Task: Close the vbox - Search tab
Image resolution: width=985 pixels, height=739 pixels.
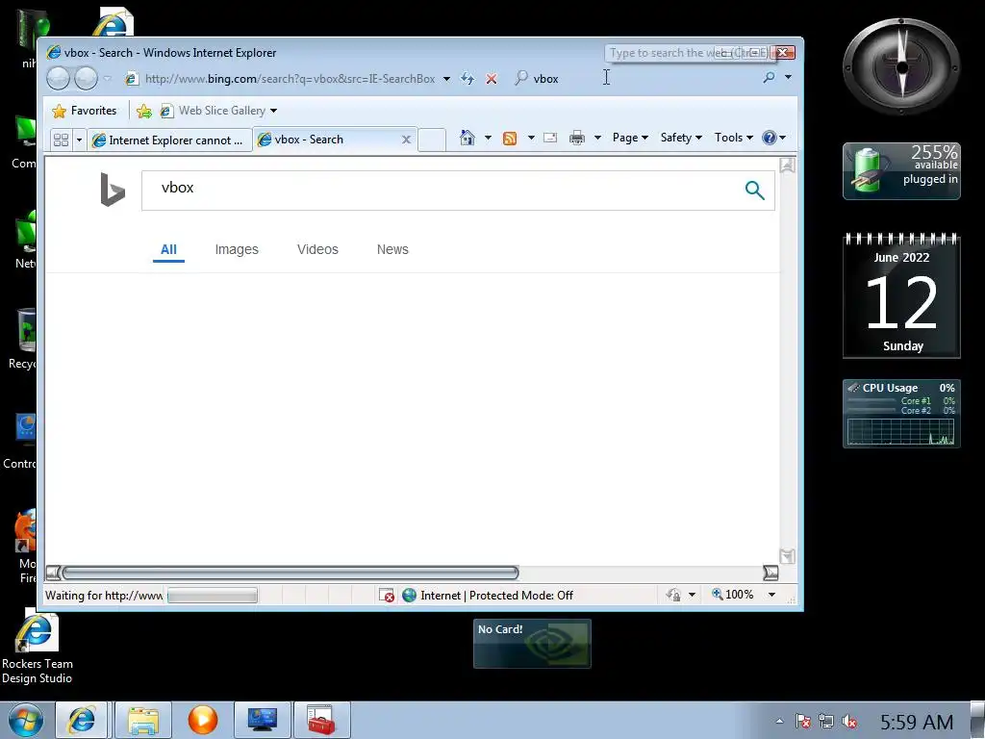Action: (407, 140)
